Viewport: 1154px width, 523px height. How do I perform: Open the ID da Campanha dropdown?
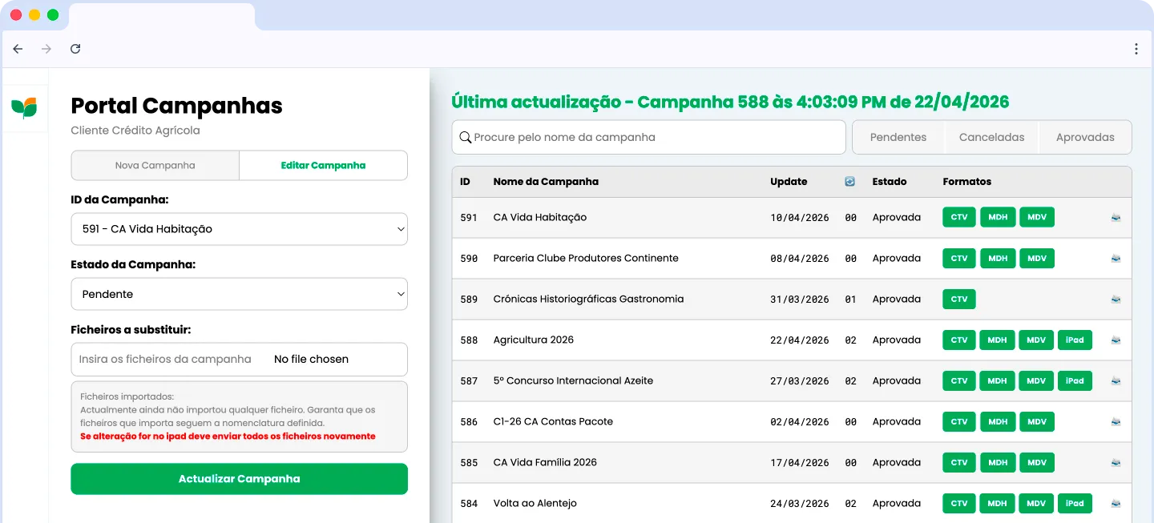(x=239, y=229)
